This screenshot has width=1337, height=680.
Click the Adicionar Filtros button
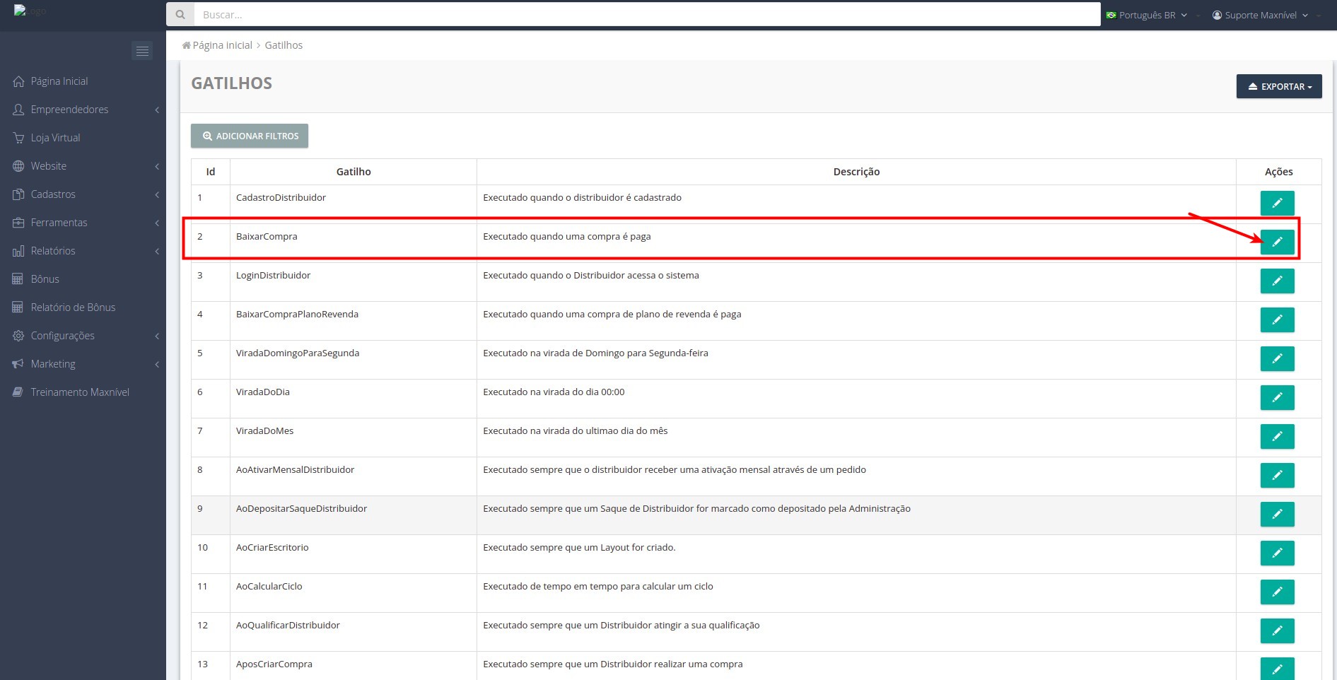(250, 136)
